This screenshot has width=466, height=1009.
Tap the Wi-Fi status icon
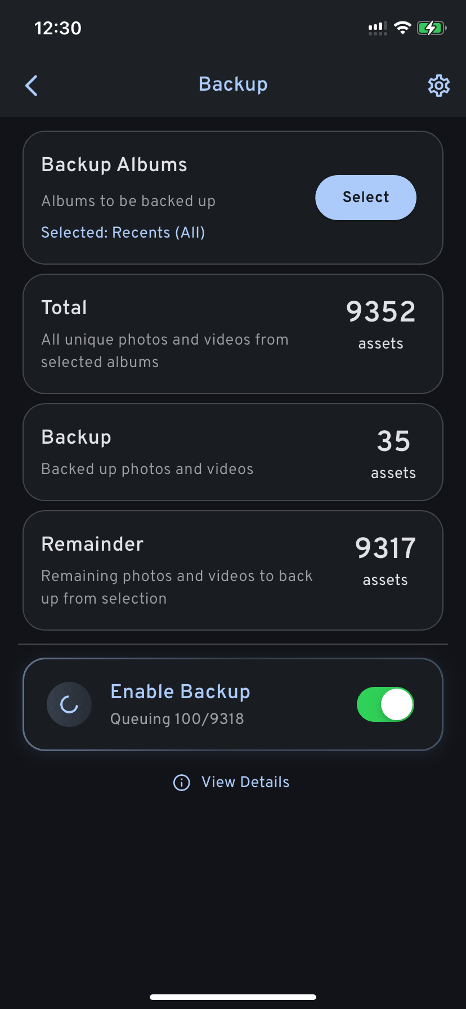(x=402, y=28)
